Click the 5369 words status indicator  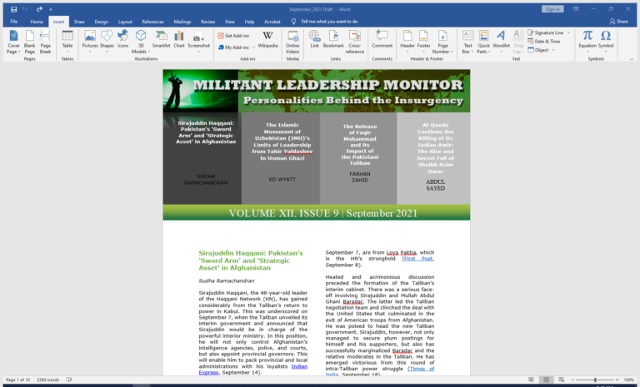tap(47, 380)
